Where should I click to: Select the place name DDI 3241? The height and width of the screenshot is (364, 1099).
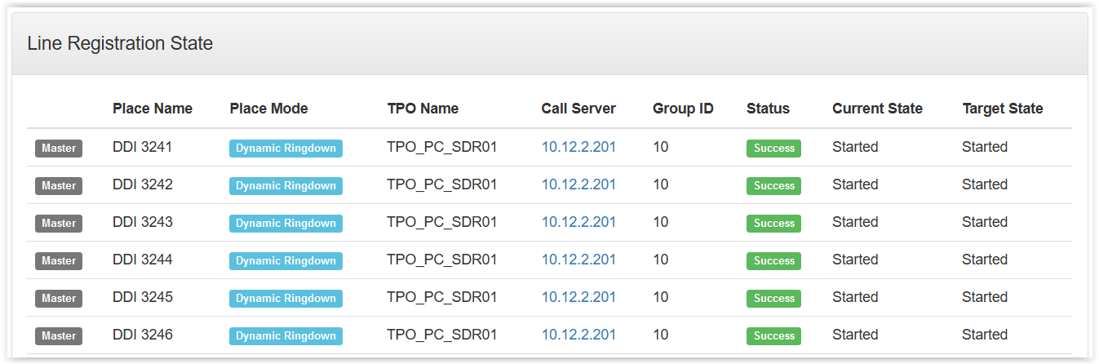[x=143, y=147]
